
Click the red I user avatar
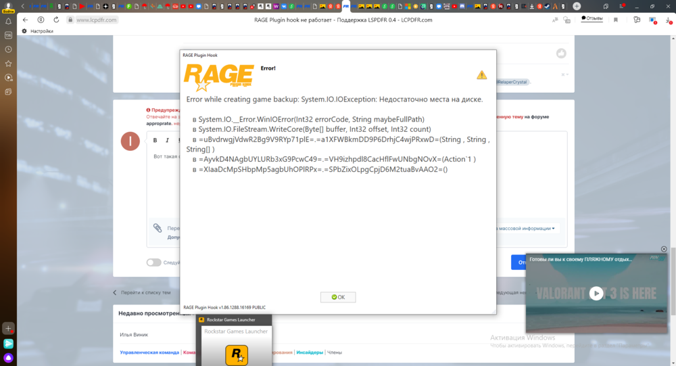130,141
